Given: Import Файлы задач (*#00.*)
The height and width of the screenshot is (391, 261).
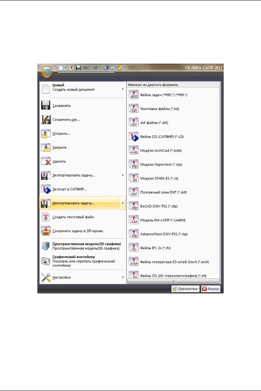Looking at the screenshot, I should [x=173, y=95].
